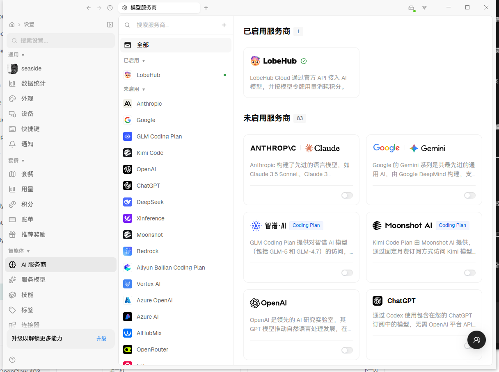Select Kimi Code provider

click(x=176, y=153)
